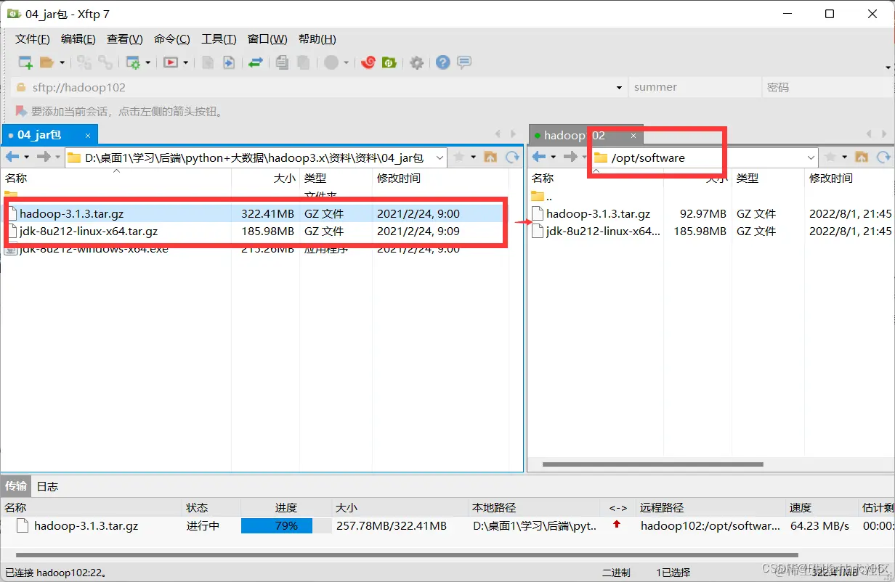
Task: Open remote back-button history dropdown
Action: click(x=554, y=157)
